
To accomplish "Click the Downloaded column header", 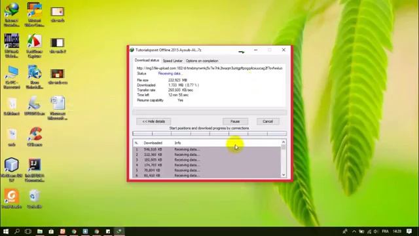I will point(153,143).
